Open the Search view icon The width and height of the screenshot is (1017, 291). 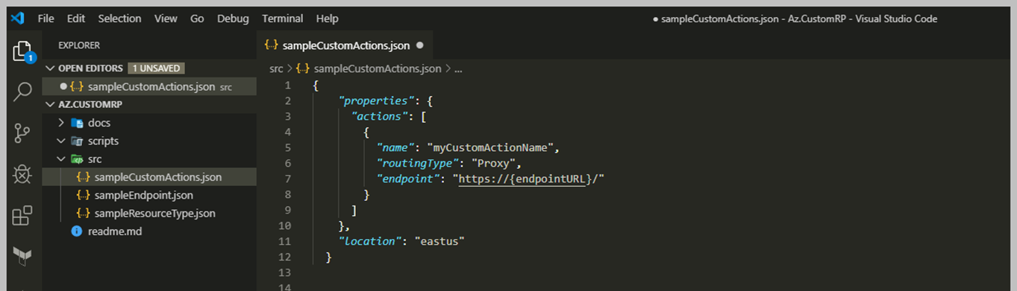[23, 92]
